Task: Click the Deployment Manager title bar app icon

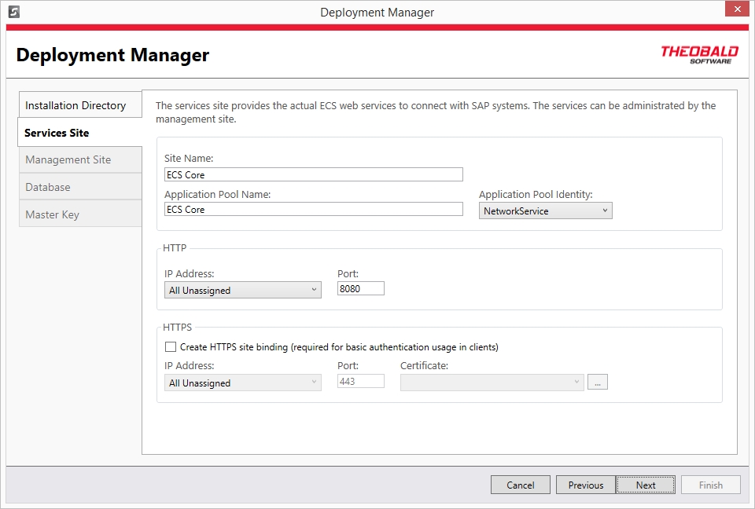Action: [13, 12]
